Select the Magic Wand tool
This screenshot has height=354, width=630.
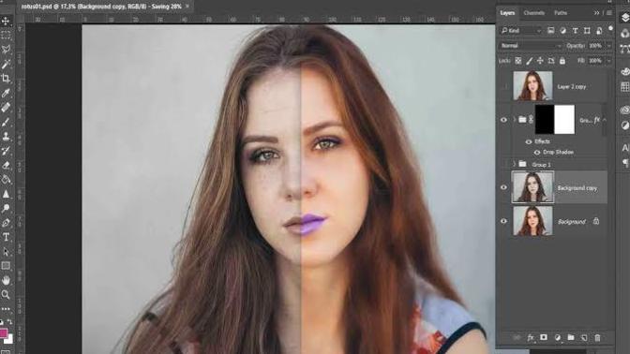tap(6, 64)
